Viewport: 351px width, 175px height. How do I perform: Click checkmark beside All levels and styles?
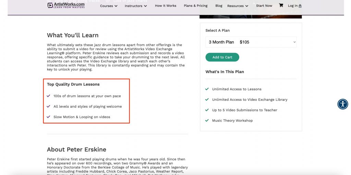(x=48, y=106)
